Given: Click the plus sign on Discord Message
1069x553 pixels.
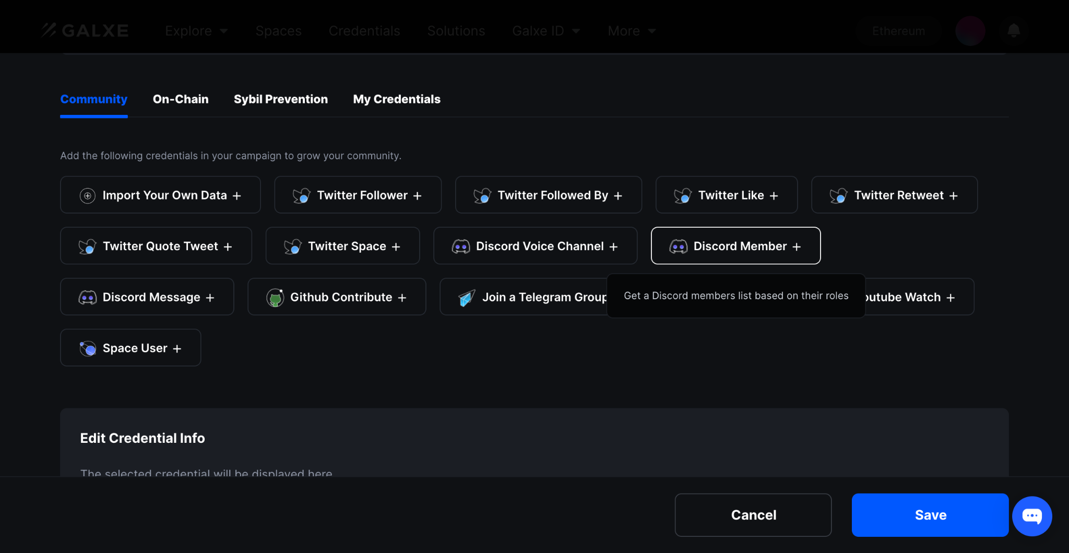Looking at the screenshot, I should tap(210, 298).
